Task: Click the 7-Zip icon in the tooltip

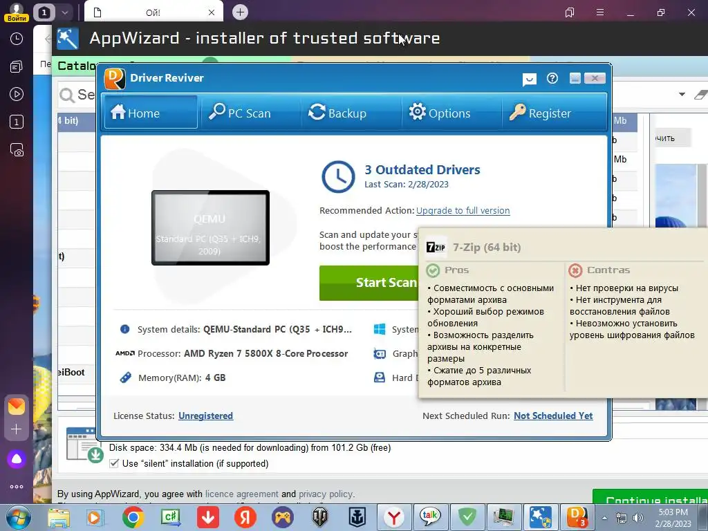Action: [x=436, y=247]
